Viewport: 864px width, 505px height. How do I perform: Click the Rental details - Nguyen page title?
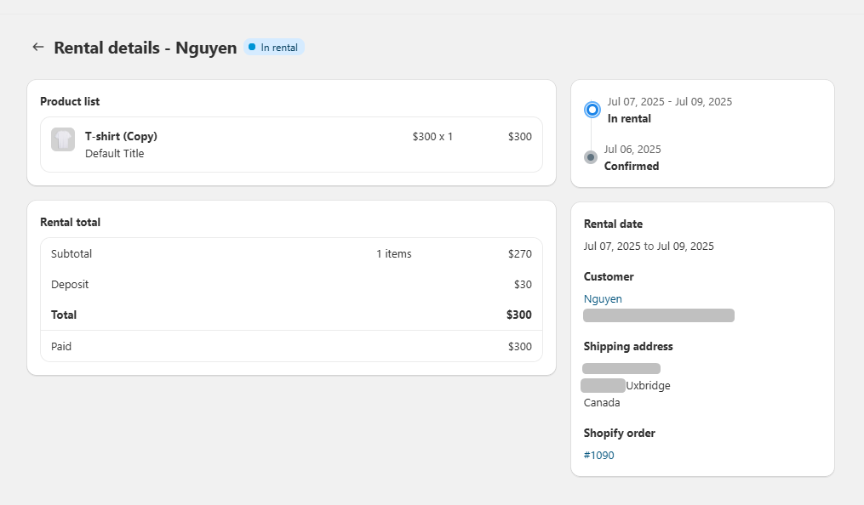click(x=145, y=48)
